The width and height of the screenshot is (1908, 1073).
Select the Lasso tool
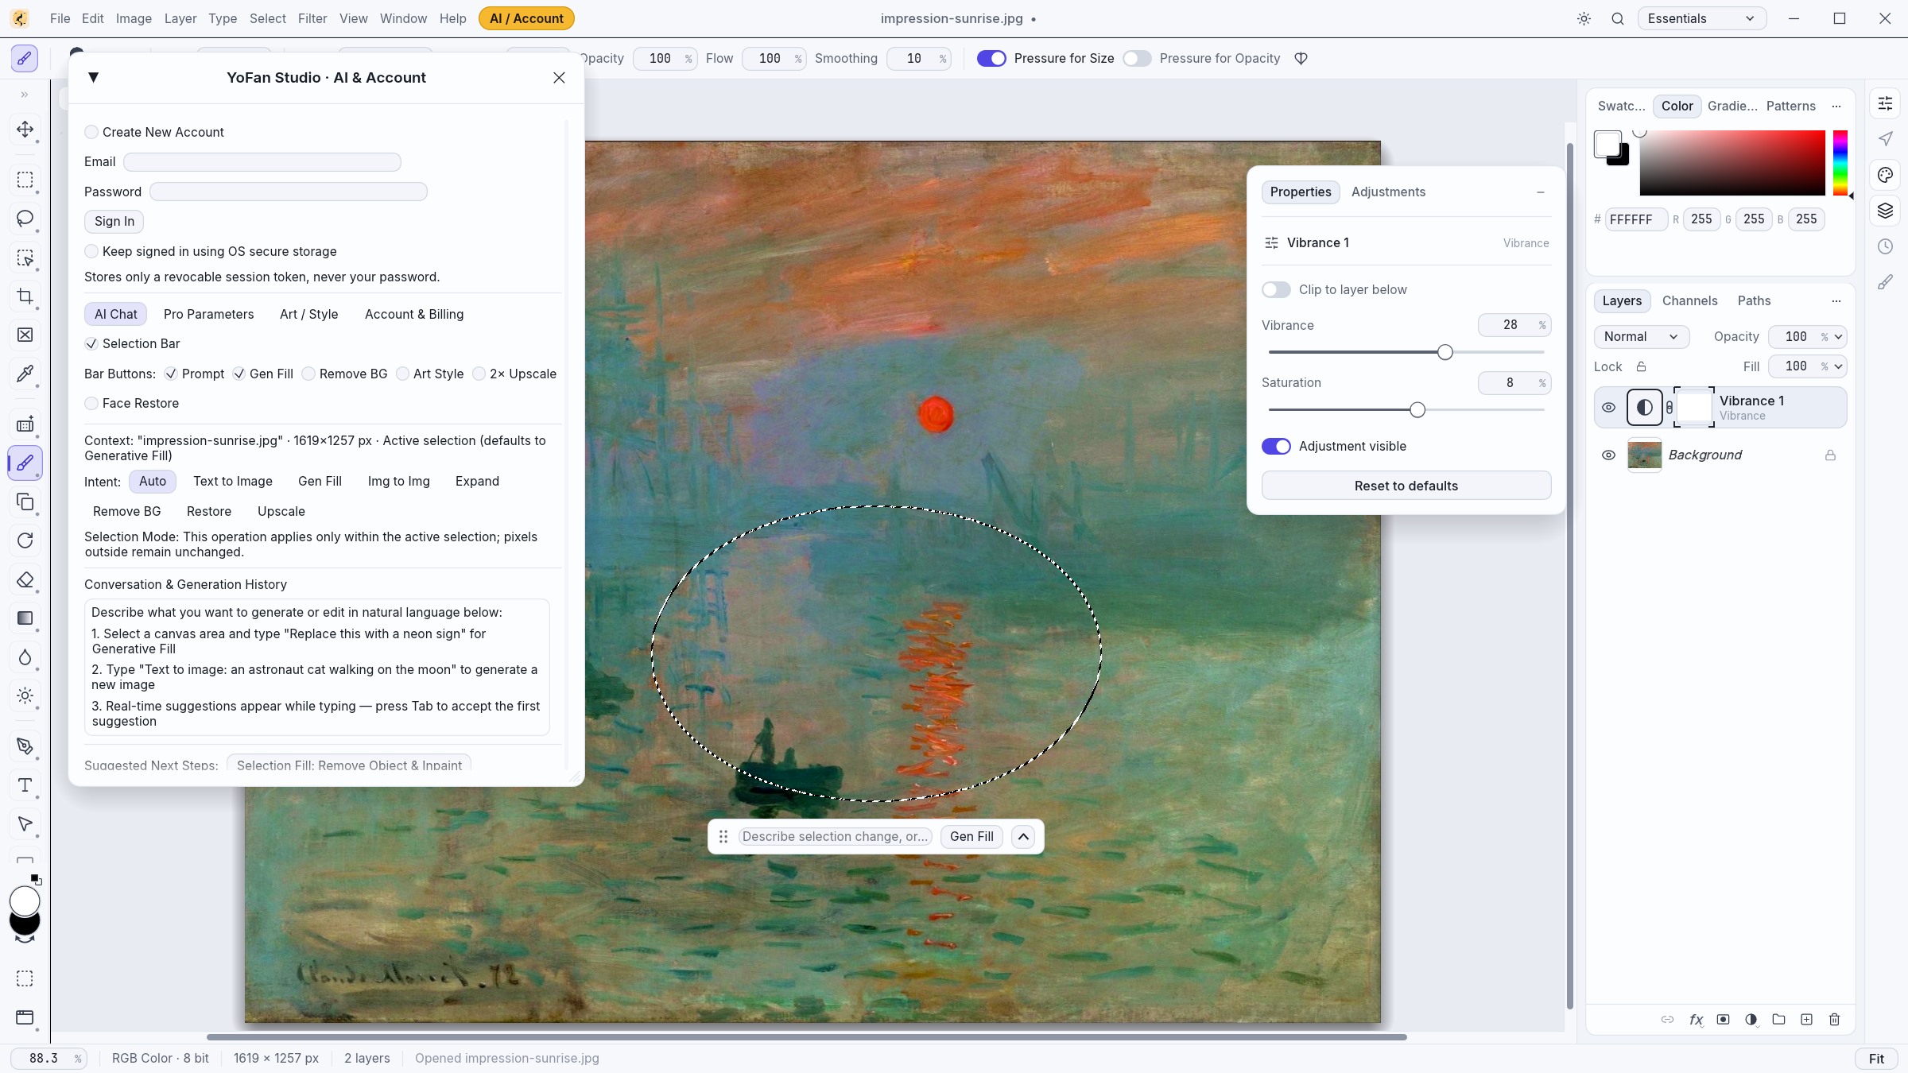coord(25,219)
